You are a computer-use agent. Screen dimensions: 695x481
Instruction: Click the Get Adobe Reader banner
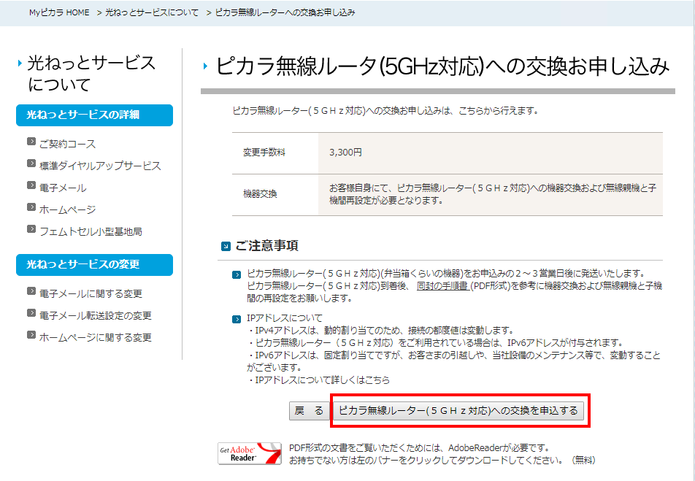(x=250, y=453)
